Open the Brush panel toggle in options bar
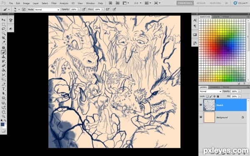 coord(24,10)
